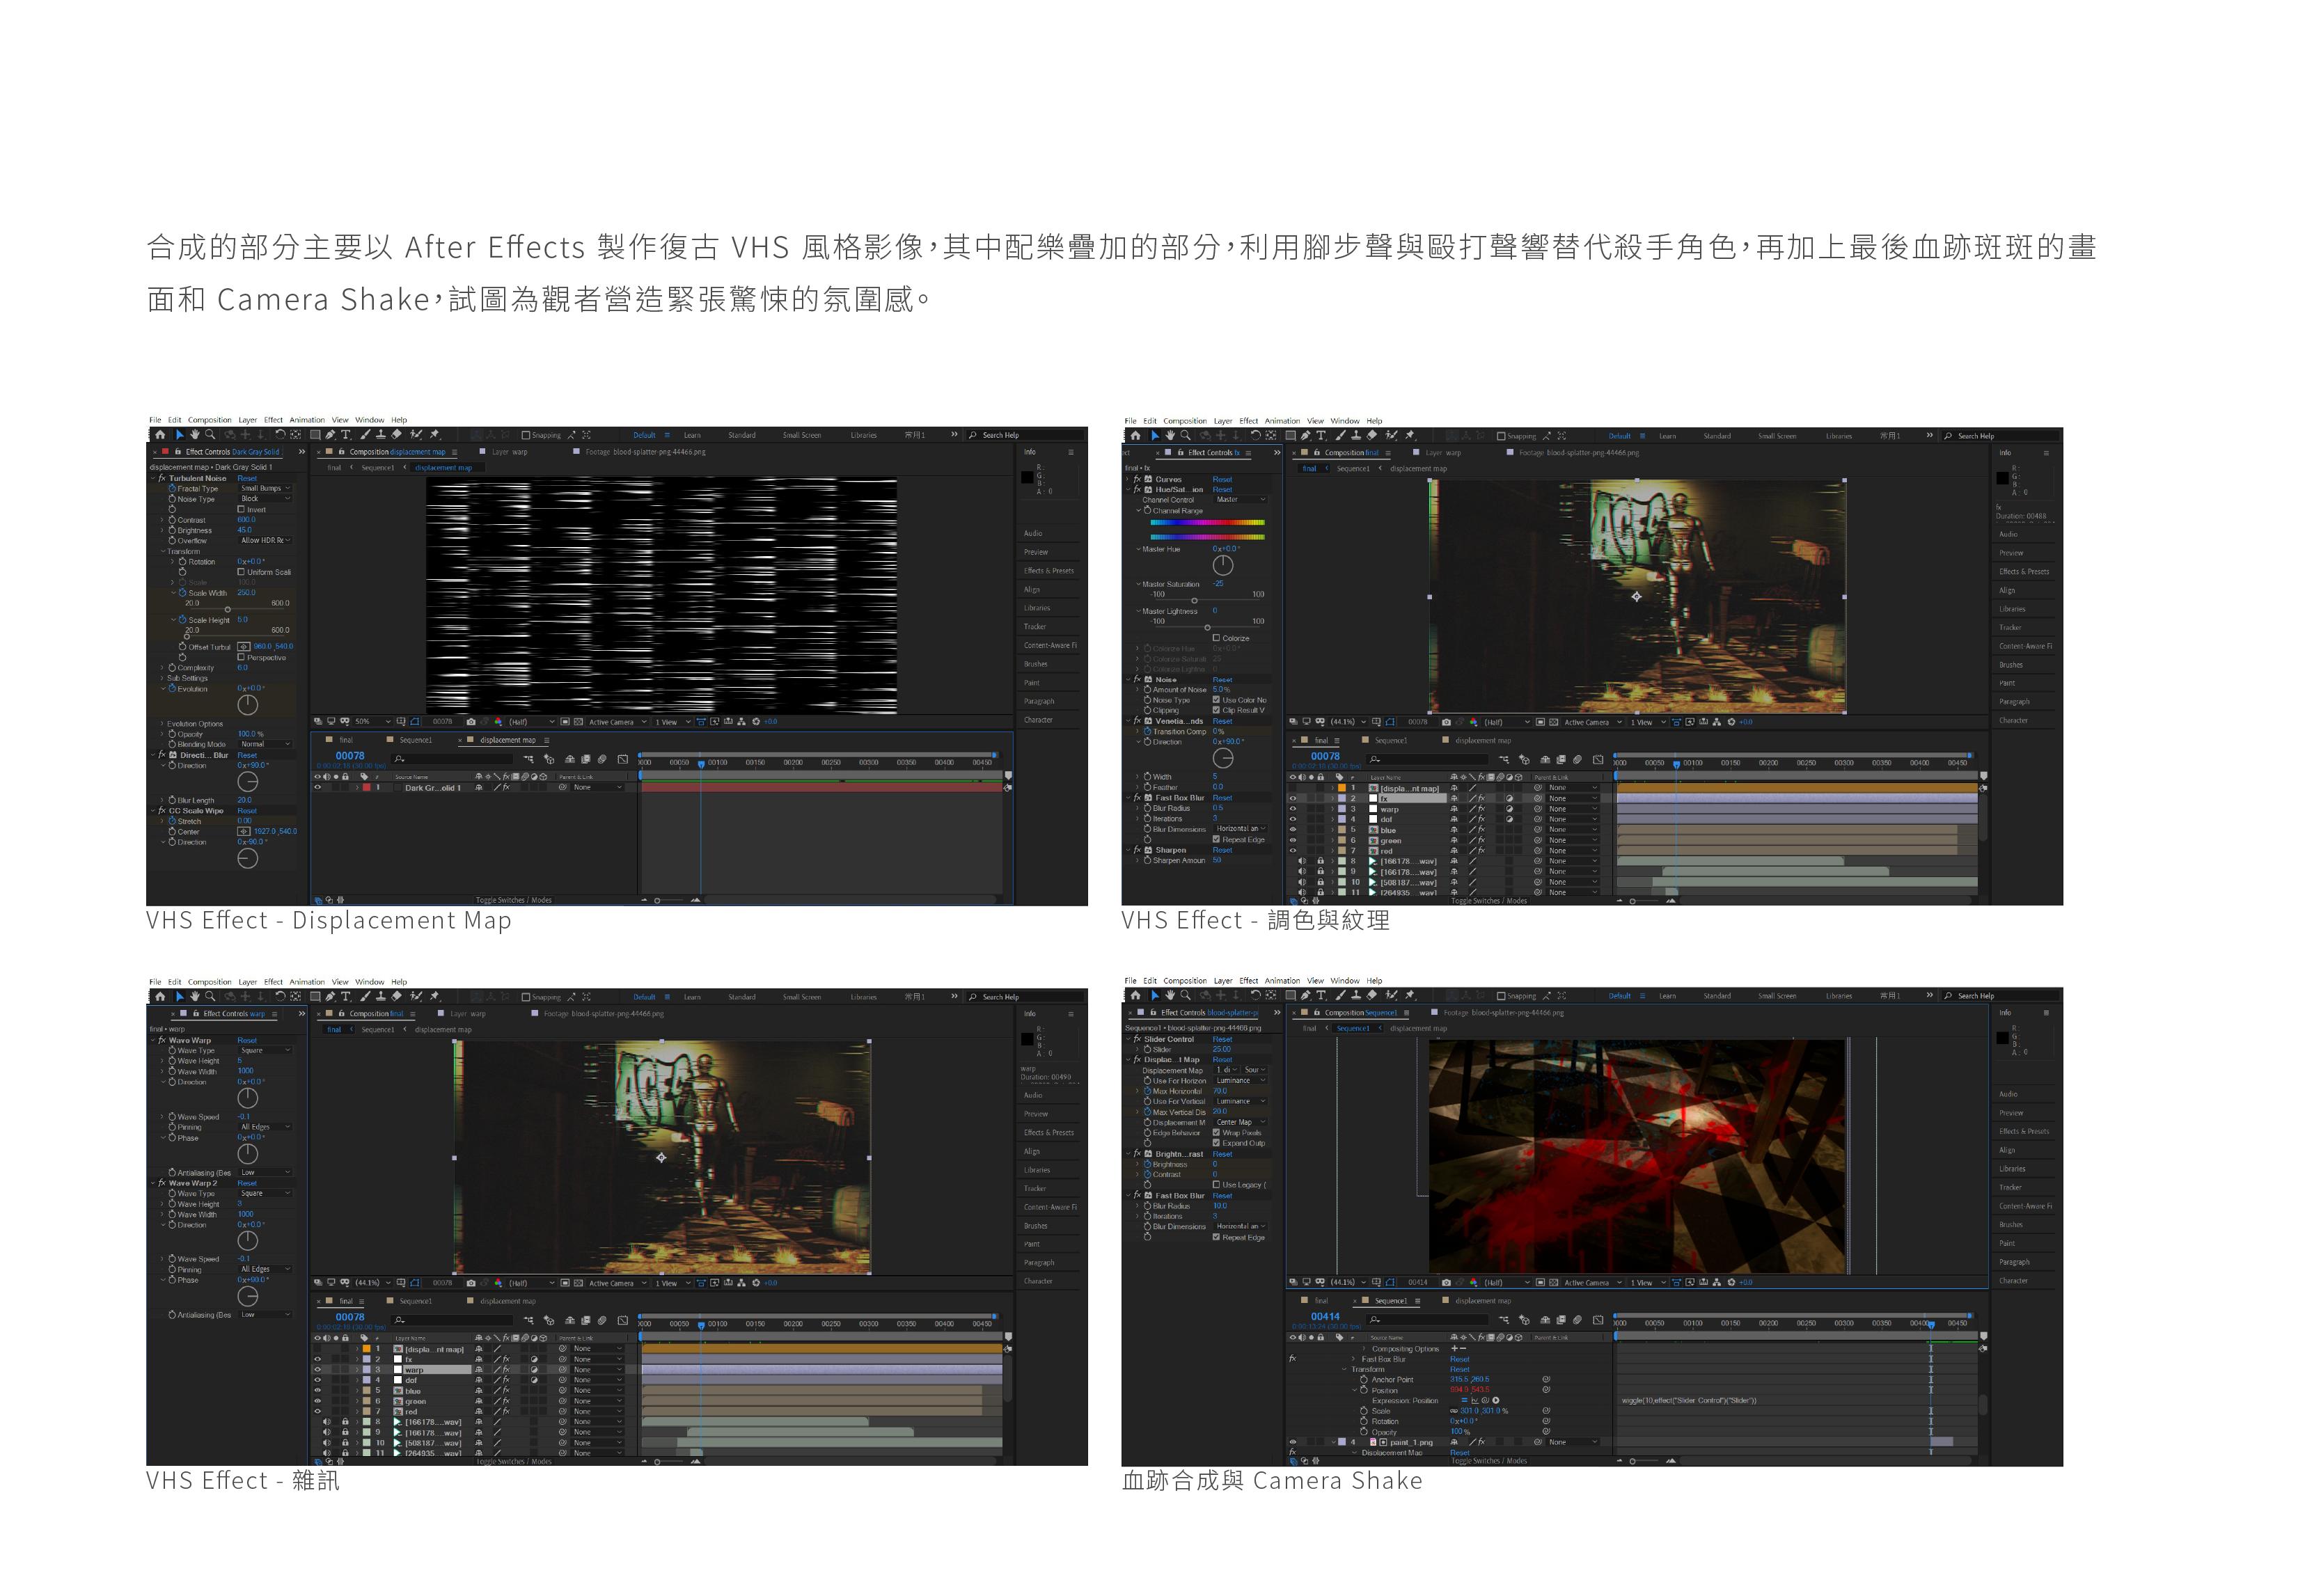Click the CC Scale Wipe Center crosshair icon
2321x1596 pixels.
click(243, 832)
